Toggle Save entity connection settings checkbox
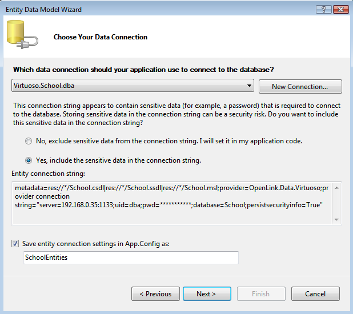This screenshot has height=314, width=353. point(15,243)
